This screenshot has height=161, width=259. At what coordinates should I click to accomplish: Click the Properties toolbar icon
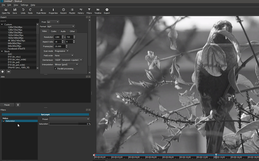53,11
